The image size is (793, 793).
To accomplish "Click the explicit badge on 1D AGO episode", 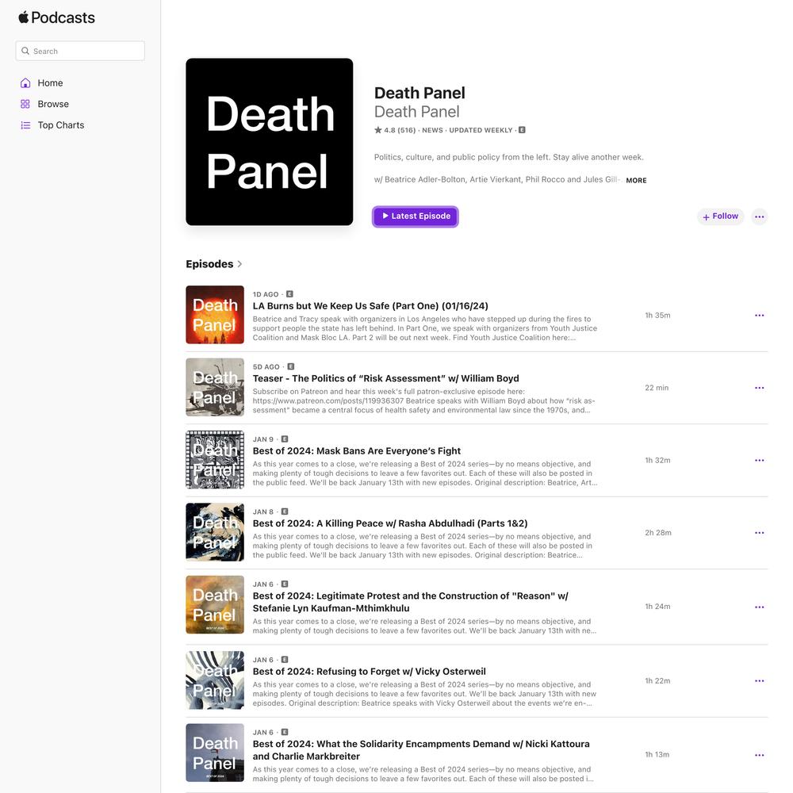I will click(289, 294).
